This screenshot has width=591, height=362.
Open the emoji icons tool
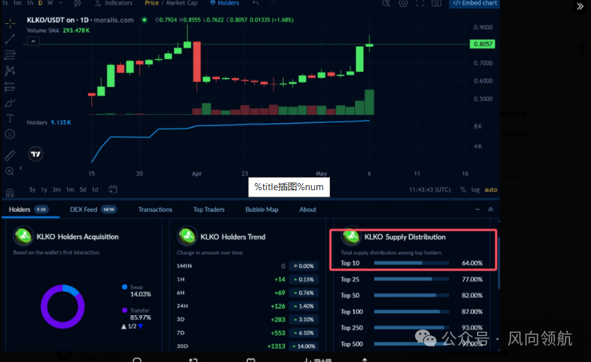point(10,134)
